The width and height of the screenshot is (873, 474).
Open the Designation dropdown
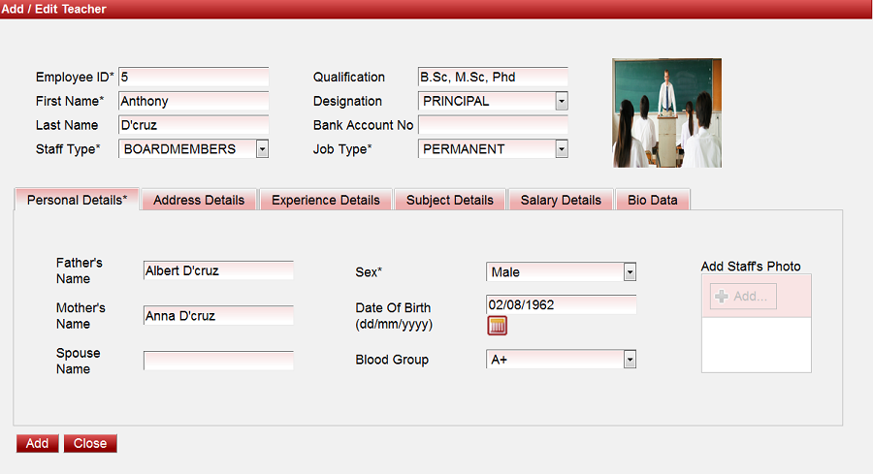[561, 101]
